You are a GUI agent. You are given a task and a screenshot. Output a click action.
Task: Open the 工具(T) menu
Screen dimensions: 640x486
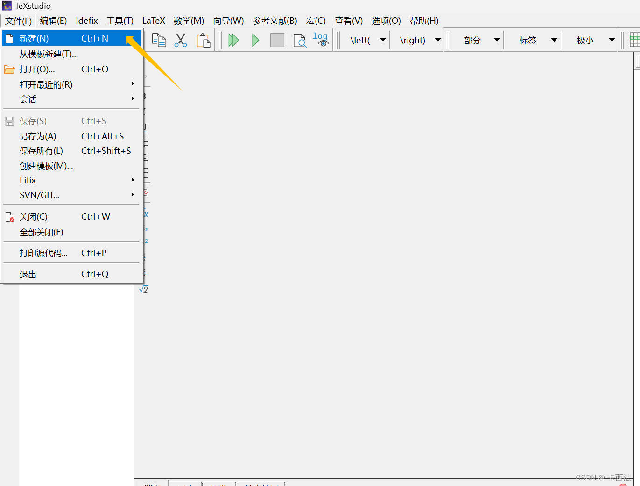click(120, 21)
